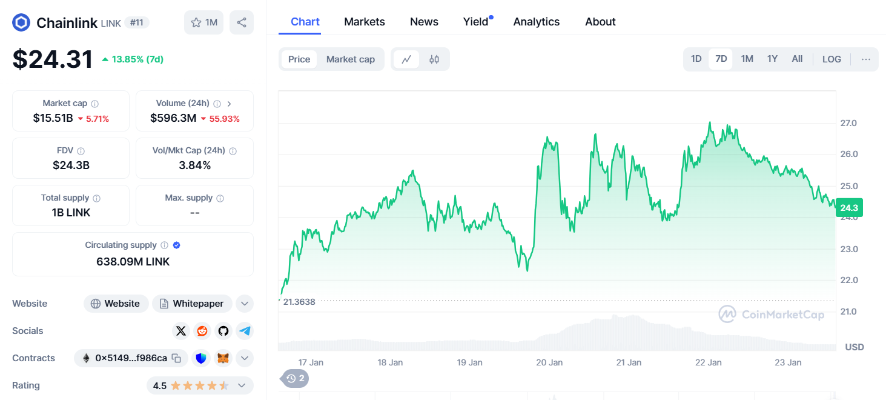Open Chainlink's Reddit community icon

pyautogui.click(x=202, y=331)
